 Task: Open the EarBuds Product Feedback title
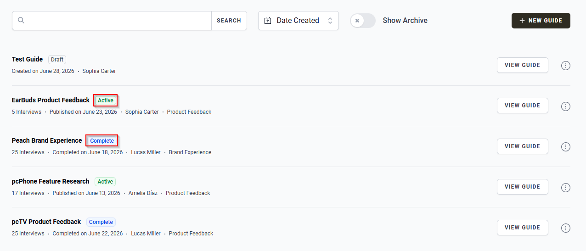pyautogui.click(x=51, y=100)
